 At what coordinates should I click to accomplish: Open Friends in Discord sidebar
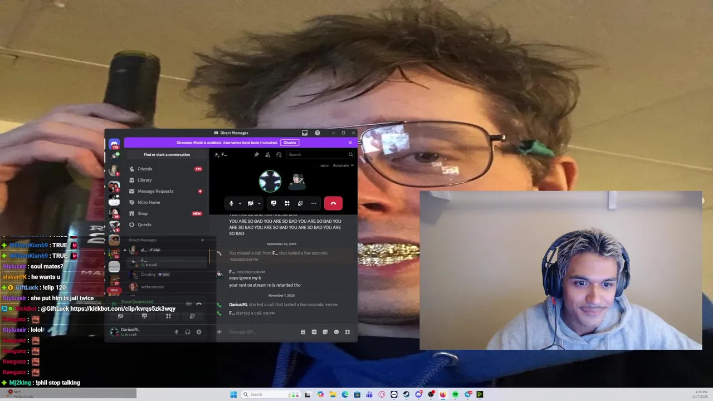point(165,169)
